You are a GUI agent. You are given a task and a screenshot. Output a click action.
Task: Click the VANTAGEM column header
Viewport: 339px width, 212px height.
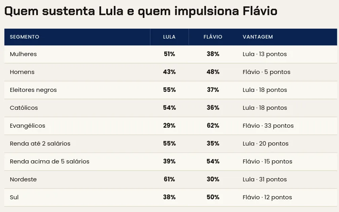pyautogui.click(x=258, y=37)
